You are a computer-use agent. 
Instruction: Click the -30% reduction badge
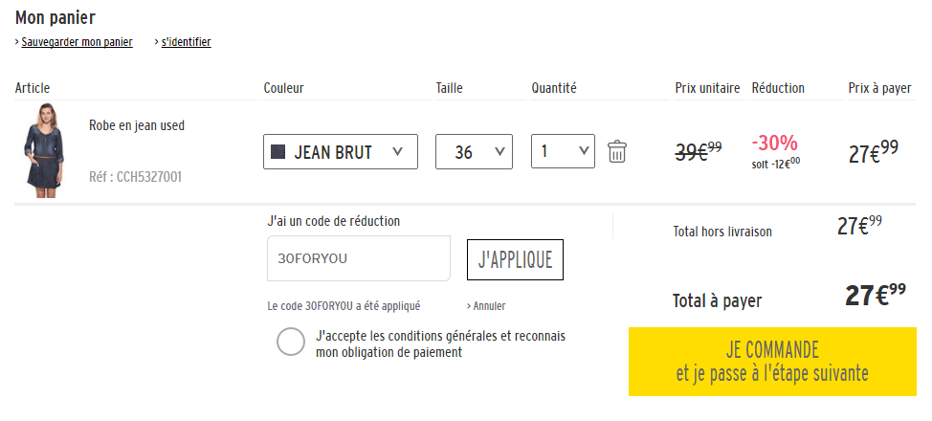pos(774,144)
